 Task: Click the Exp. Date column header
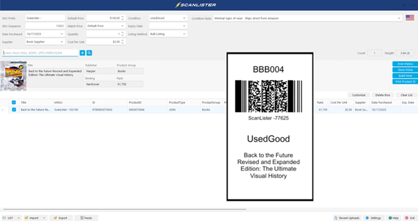[408, 102]
